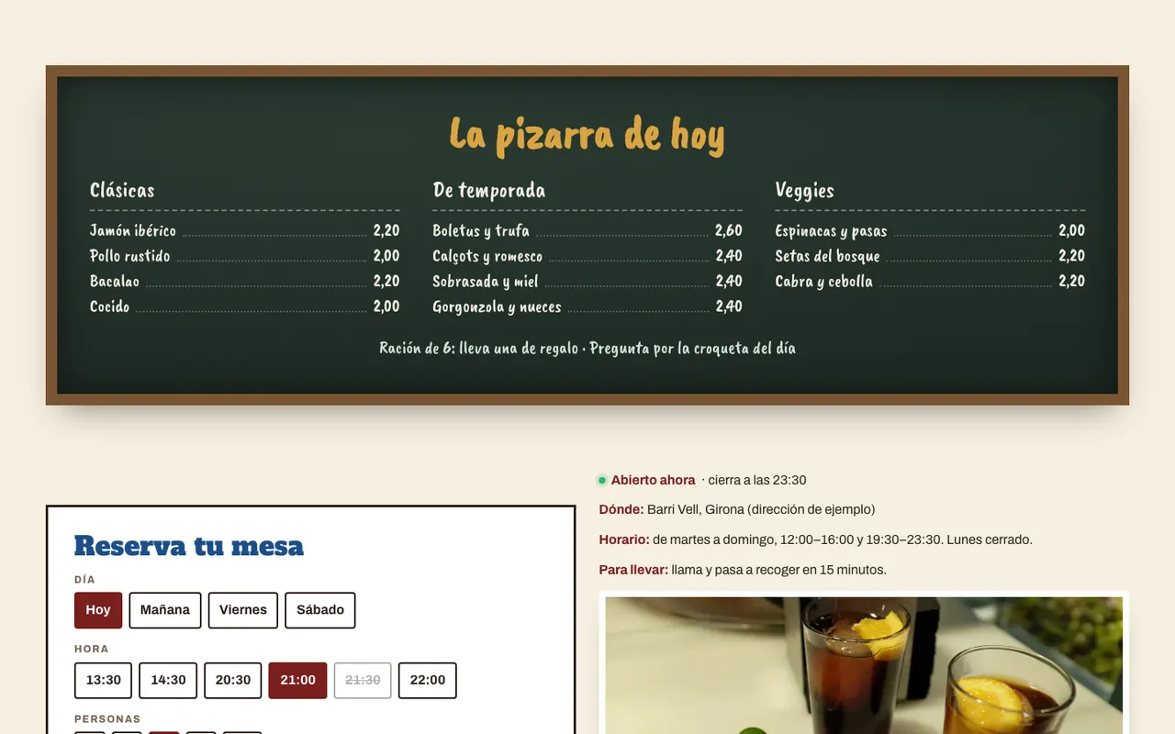The width and height of the screenshot is (1175, 734).
Task: Select Sábado day option
Action: (x=320, y=610)
